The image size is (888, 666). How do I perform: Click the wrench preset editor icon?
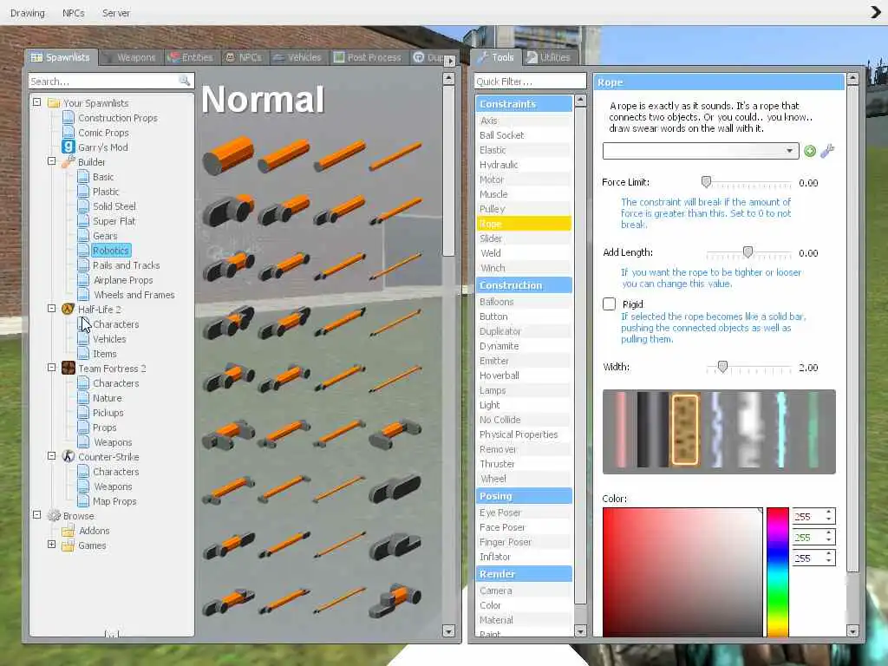(x=827, y=151)
